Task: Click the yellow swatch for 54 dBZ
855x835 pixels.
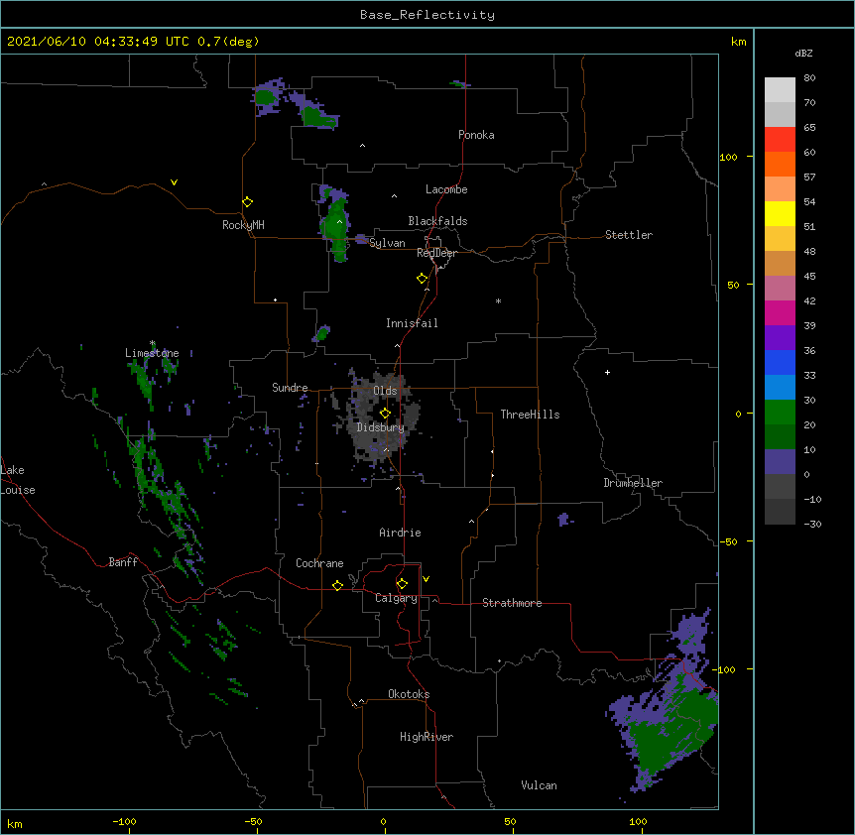Action: pos(780,213)
